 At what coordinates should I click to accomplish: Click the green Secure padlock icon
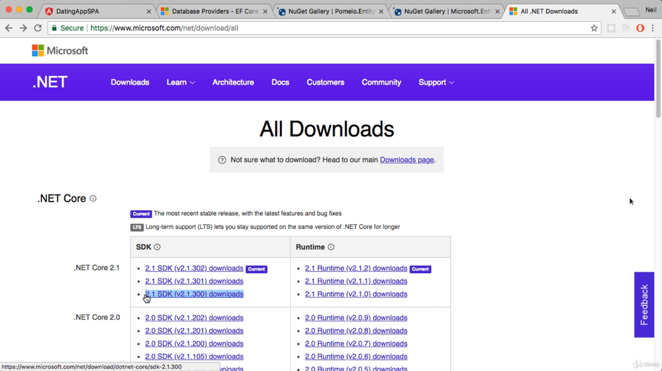coord(54,28)
